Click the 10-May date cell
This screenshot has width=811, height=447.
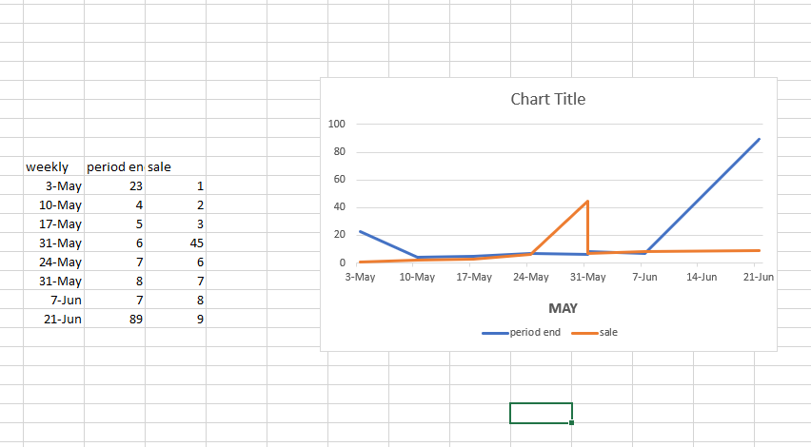[x=54, y=204]
